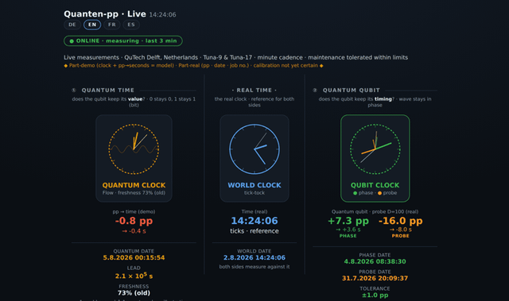Click the orange Part-demo disclaimer line
509x301 pixels.
(193, 65)
